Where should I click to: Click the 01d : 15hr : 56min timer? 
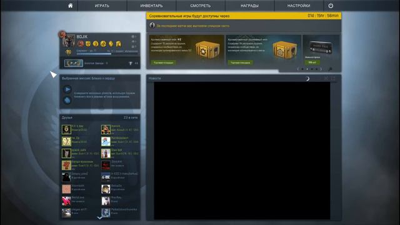pos(323,16)
